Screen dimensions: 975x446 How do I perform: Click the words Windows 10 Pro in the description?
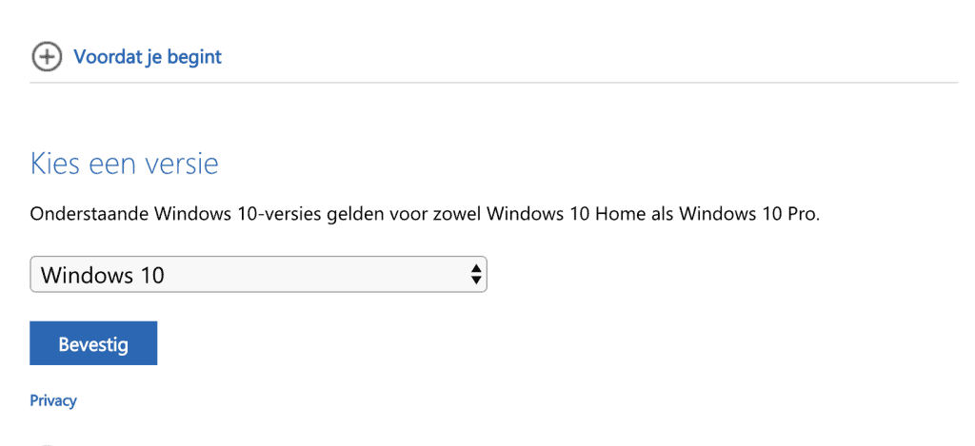point(748,215)
